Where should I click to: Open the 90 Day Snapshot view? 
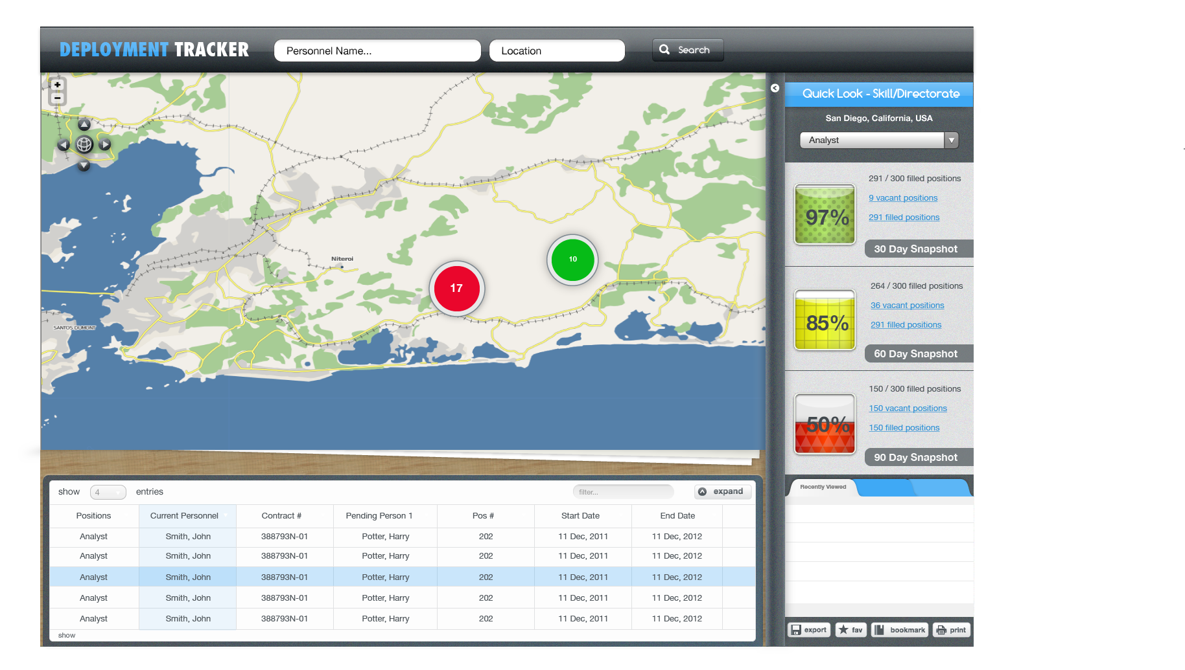(915, 457)
